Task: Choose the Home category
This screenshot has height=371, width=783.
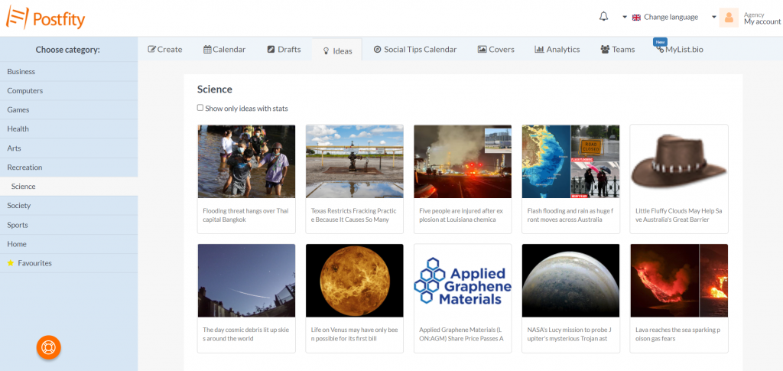Action: [x=69, y=244]
